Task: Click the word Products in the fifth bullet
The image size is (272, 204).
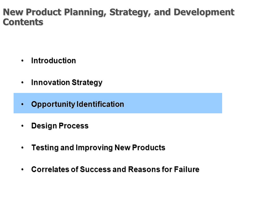Action: [149, 148]
